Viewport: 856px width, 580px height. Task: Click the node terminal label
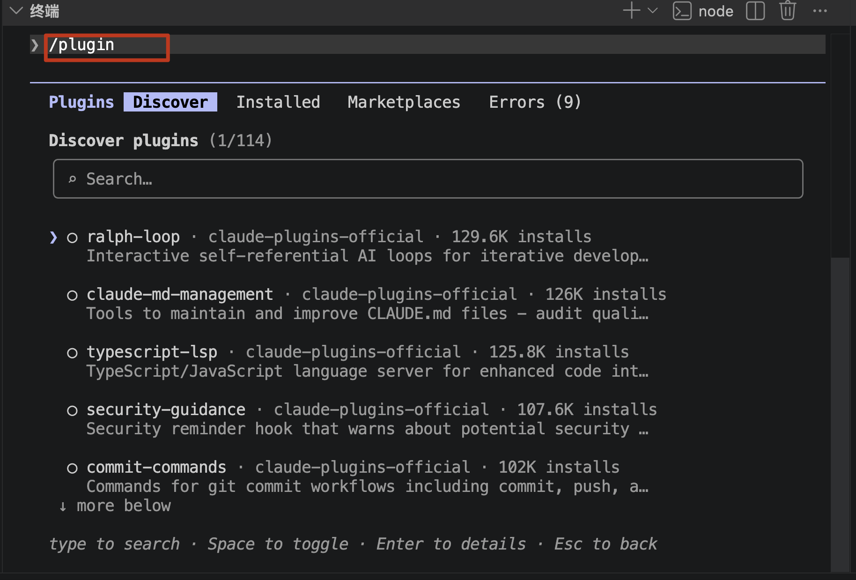[716, 11]
